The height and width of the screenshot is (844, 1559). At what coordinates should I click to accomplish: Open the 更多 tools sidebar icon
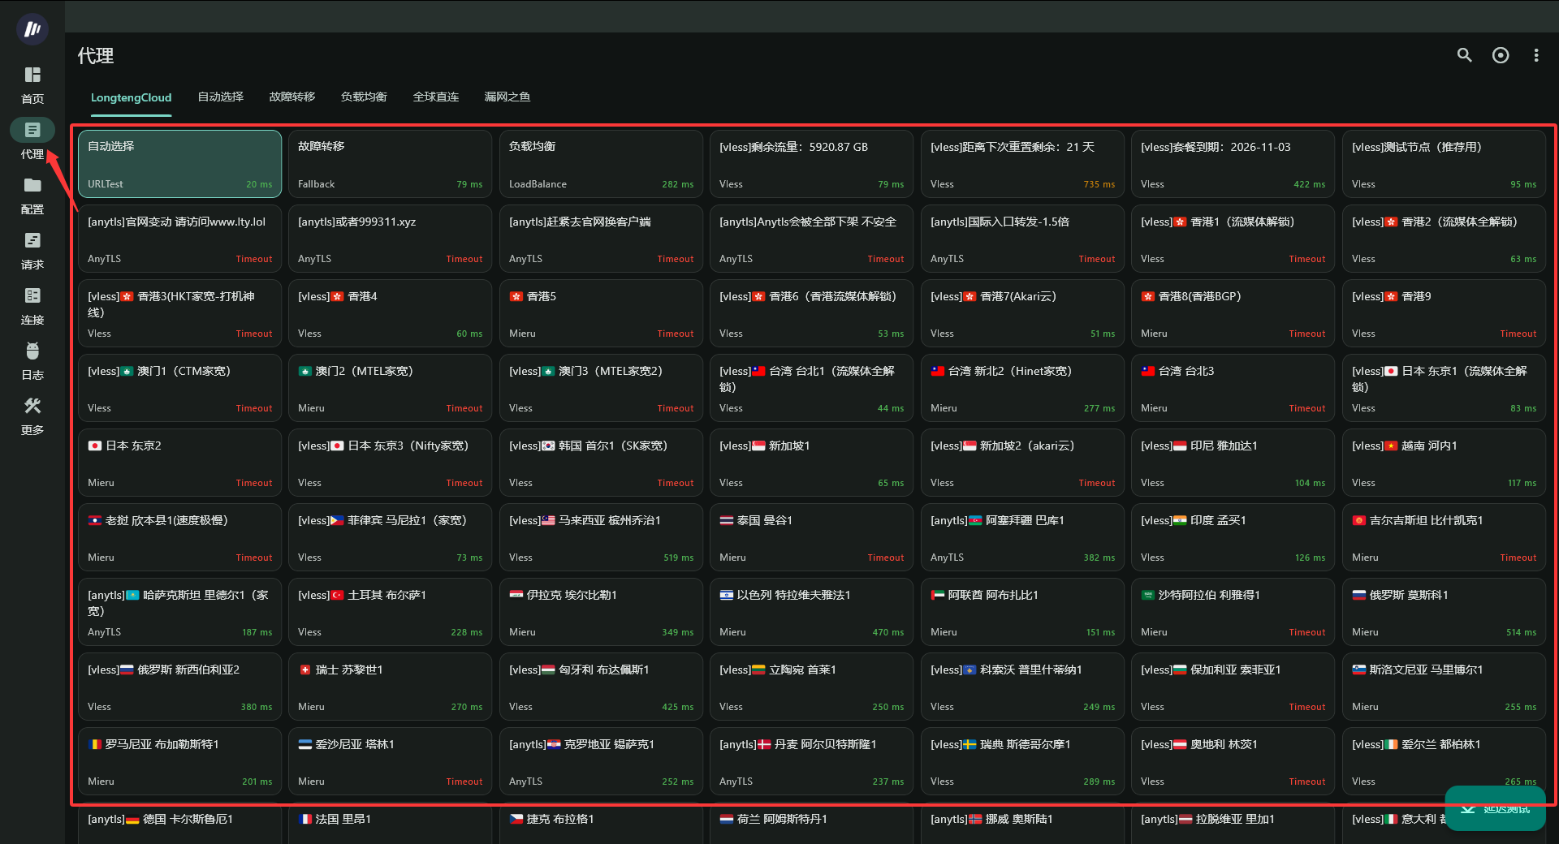click(x=32, y=407)
